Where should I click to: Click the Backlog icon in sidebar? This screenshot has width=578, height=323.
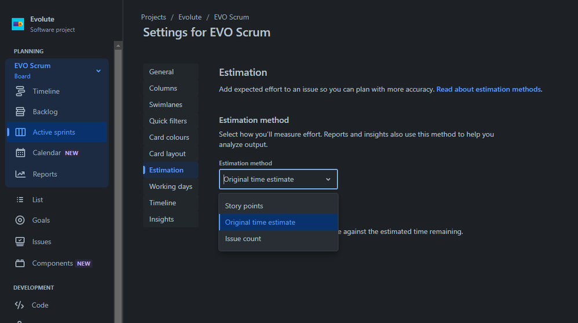[20, 112]
